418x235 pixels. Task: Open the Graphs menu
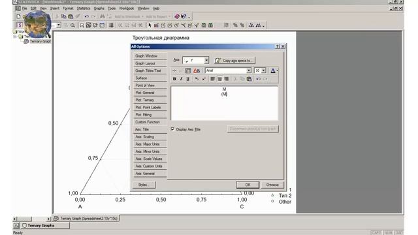coord(99,8)
